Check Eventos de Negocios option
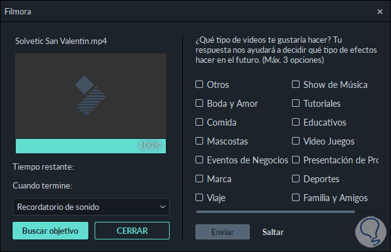The height and width of the screenshot is (252, 391). coord(199,160)
